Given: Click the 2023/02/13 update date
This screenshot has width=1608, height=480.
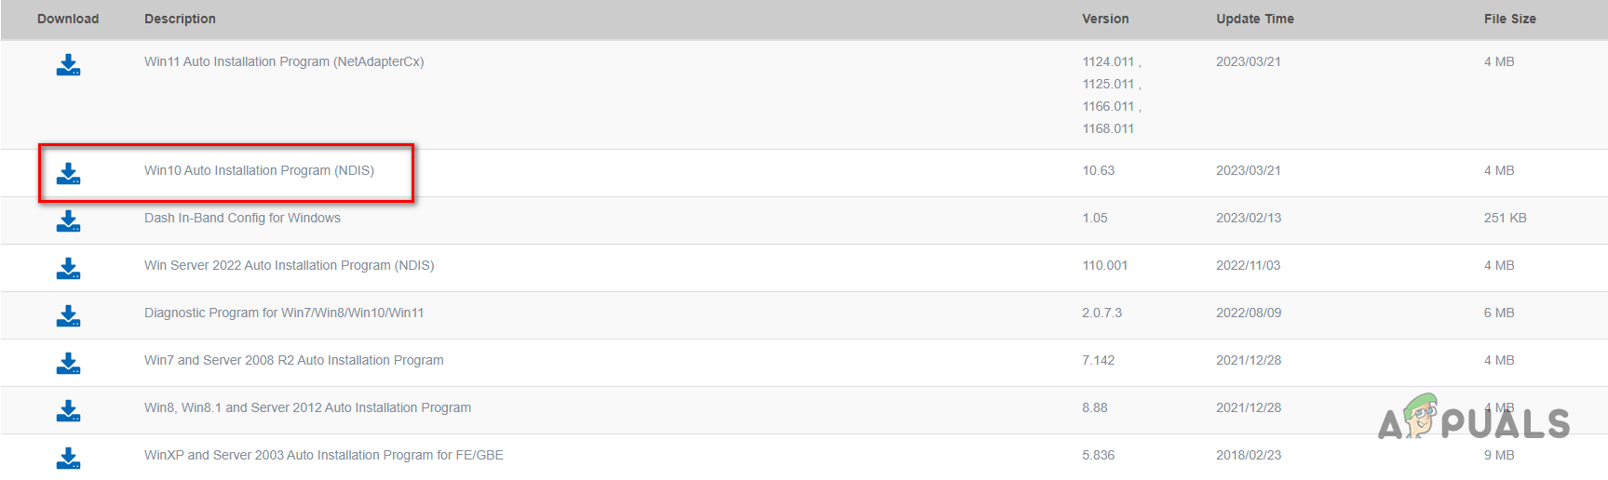Looking at the screenshot, I should 1248,219.
